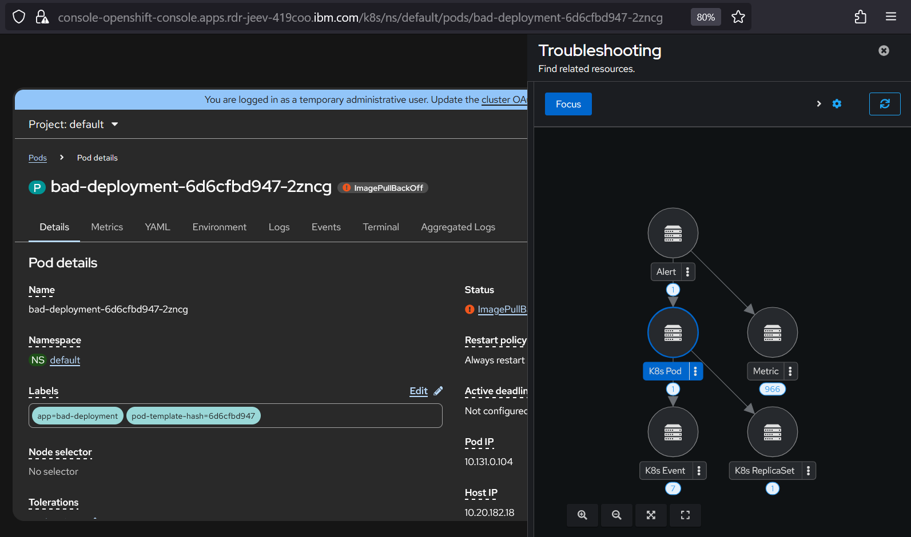The image size is (911, 537).
Task: Zoom in on the topology graph
Action: click(582, 515)
